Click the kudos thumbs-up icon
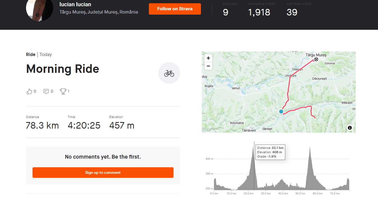 [x=29, y=91]
